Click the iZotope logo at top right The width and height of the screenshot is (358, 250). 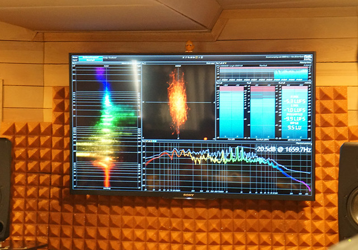(x=307, y=57)
